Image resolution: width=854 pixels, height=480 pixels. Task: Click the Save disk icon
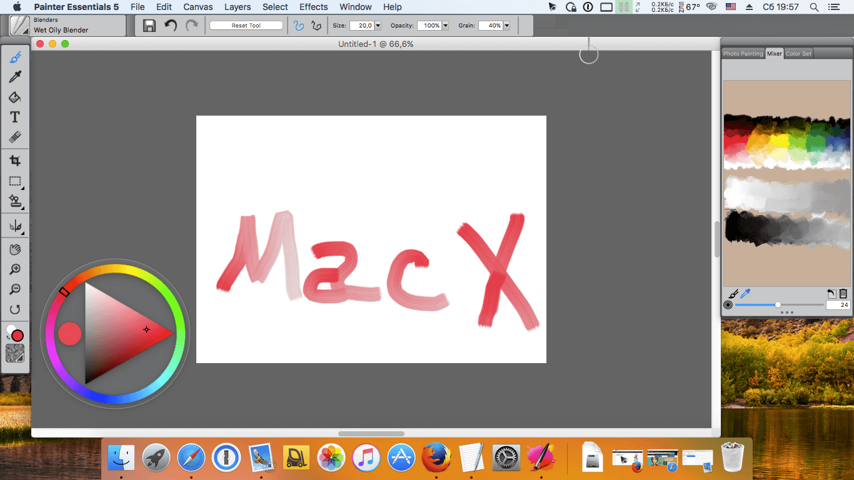[x=149, y=26]
